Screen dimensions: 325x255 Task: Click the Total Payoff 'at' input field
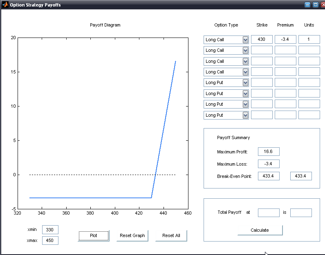coord(269,213)
